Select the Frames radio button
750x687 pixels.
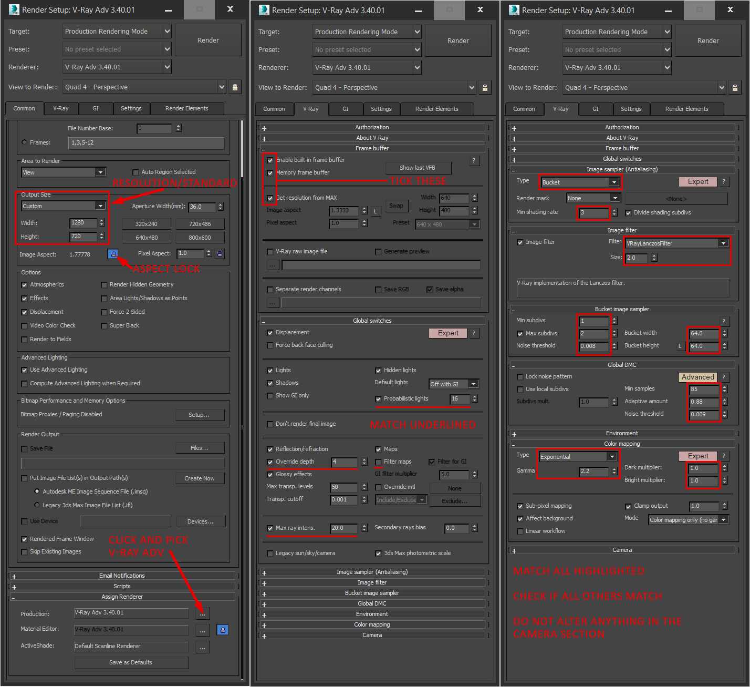(x=24, y=142)
